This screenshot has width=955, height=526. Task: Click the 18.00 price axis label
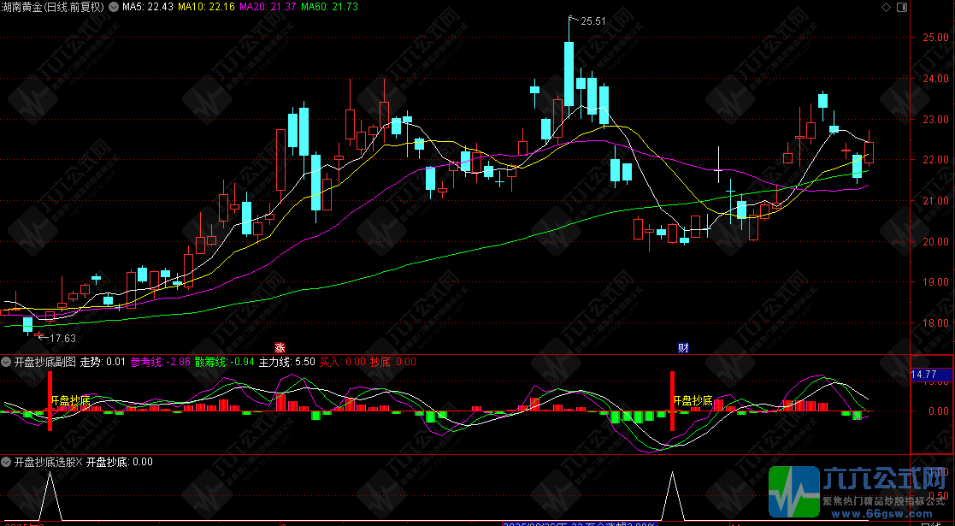tap(937, 323)
